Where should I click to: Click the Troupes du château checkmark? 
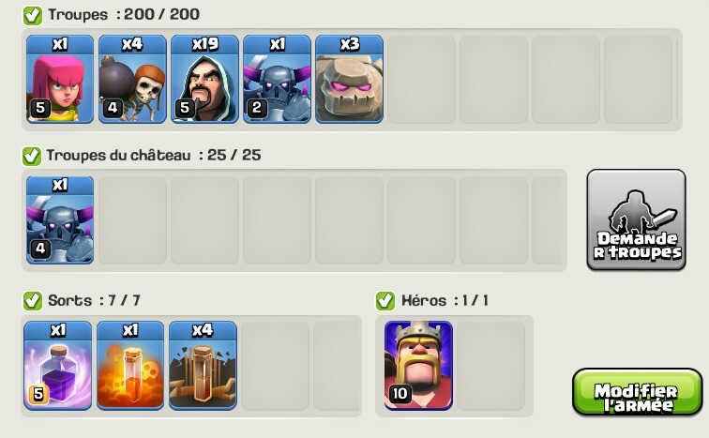tap(32, 156)
